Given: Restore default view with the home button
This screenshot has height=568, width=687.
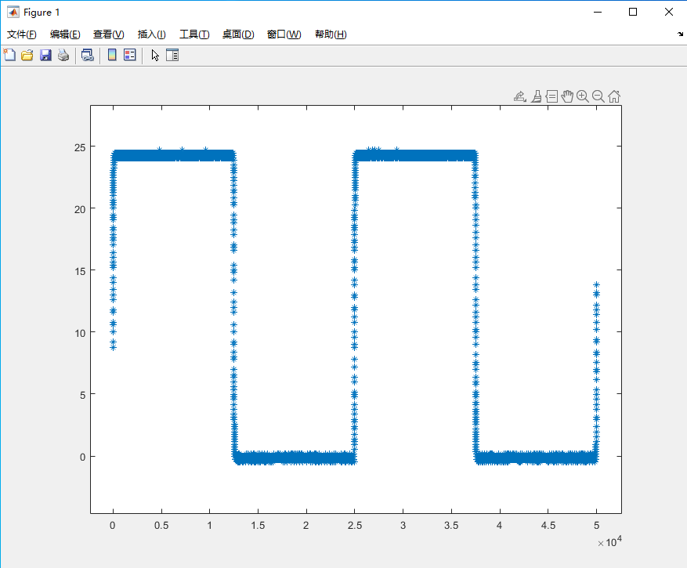Looking at the screenshot, I should click(613, 96).
